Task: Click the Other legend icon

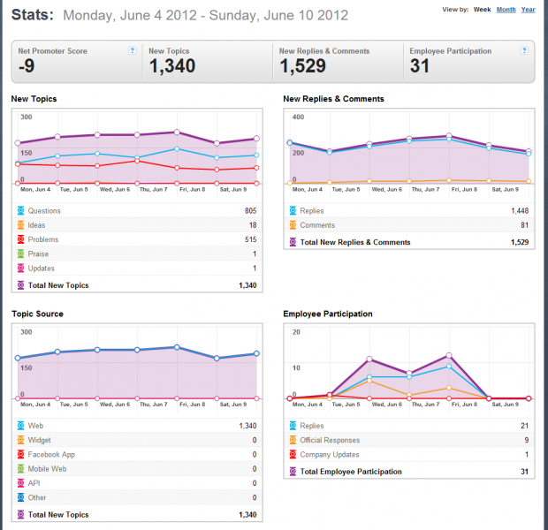Action: [21, 497]
